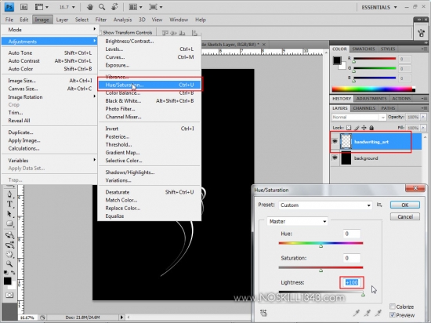This screenshot has width=431, height=323.
Task: Select the handwriting_art layer thumbnail
Action: (346, 142)
